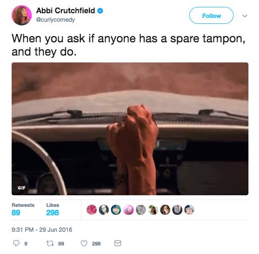
Task: Click the reply speech bubble icon
Action: 16,243
